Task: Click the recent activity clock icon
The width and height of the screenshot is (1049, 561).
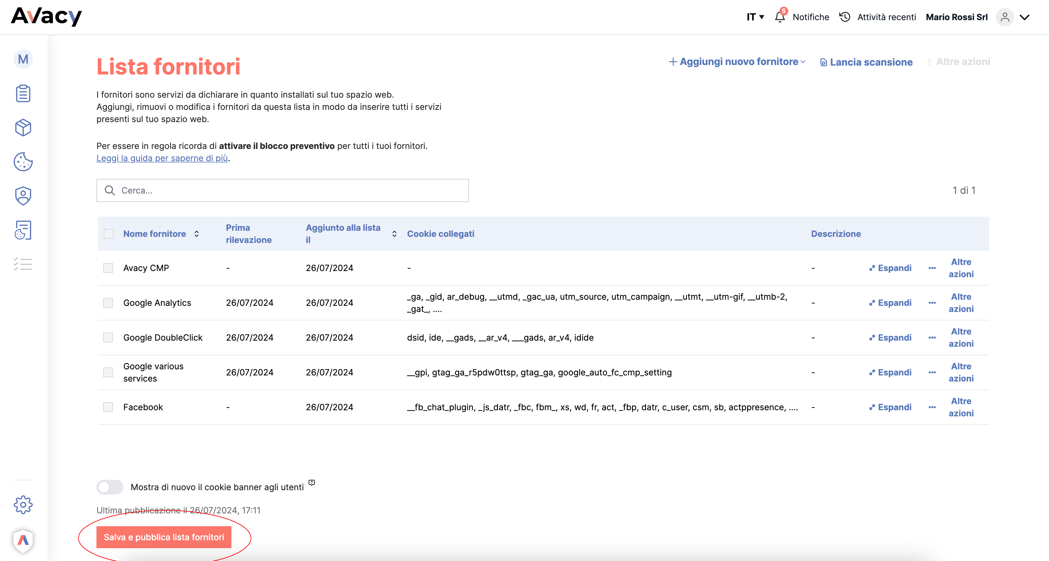Action: (x=845, y=17)
